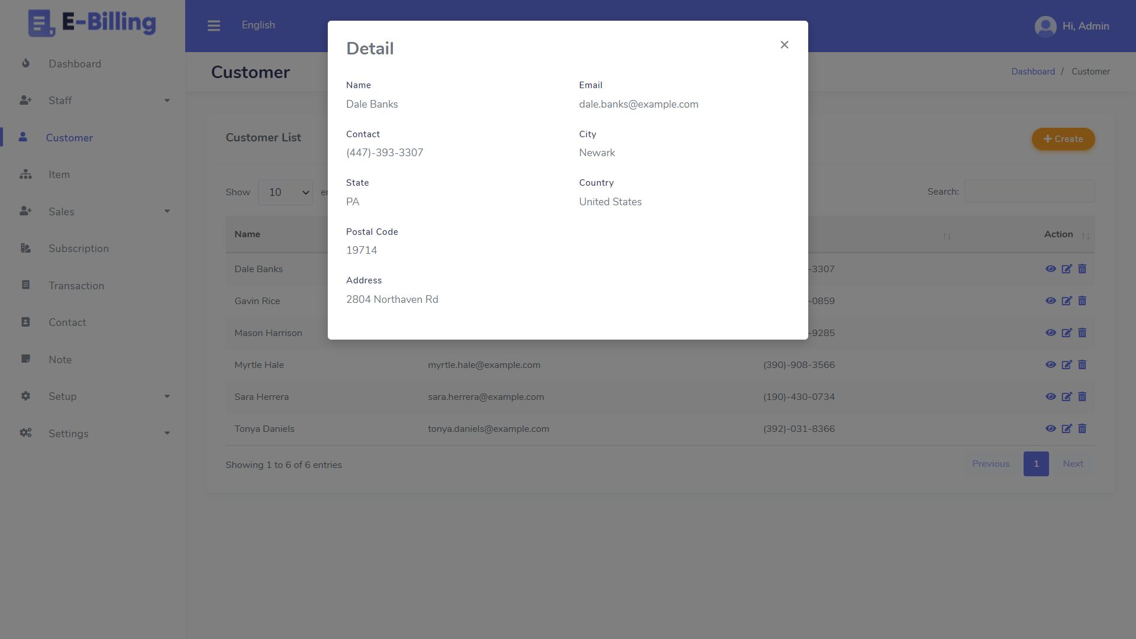
Task: View Gavin Rice details via eye icon
Action: [1050, 301]
